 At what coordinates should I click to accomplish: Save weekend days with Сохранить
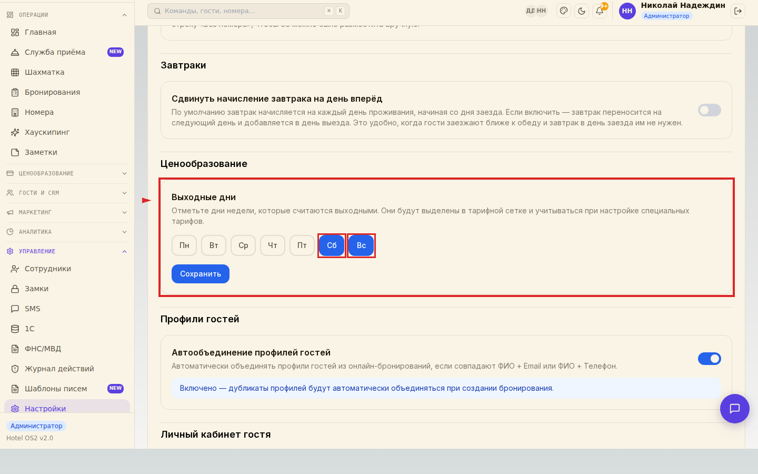click(x=201, y=274)
